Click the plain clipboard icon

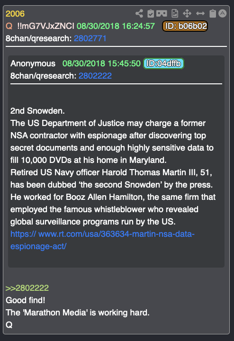[213, 13]
